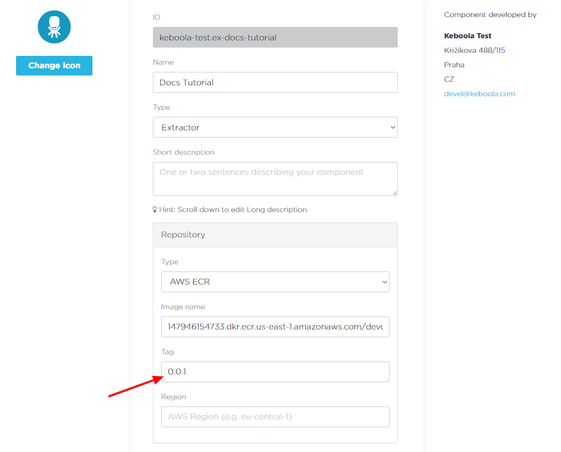Click the lightbulb hint icon
The image size is (561, 452).
[154, 209]
